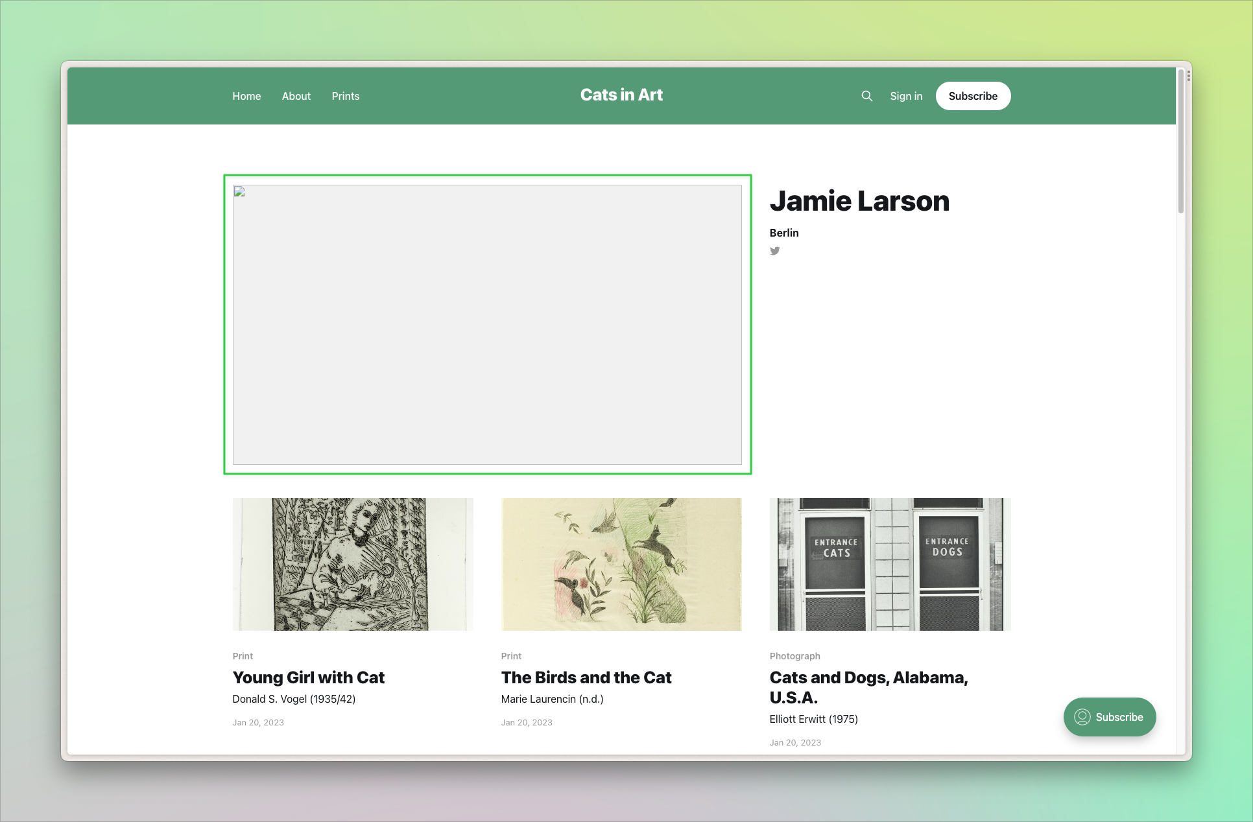The image size is (1253, 822).
Task: Click the Cats in Art site title
Action: (621, 95)
